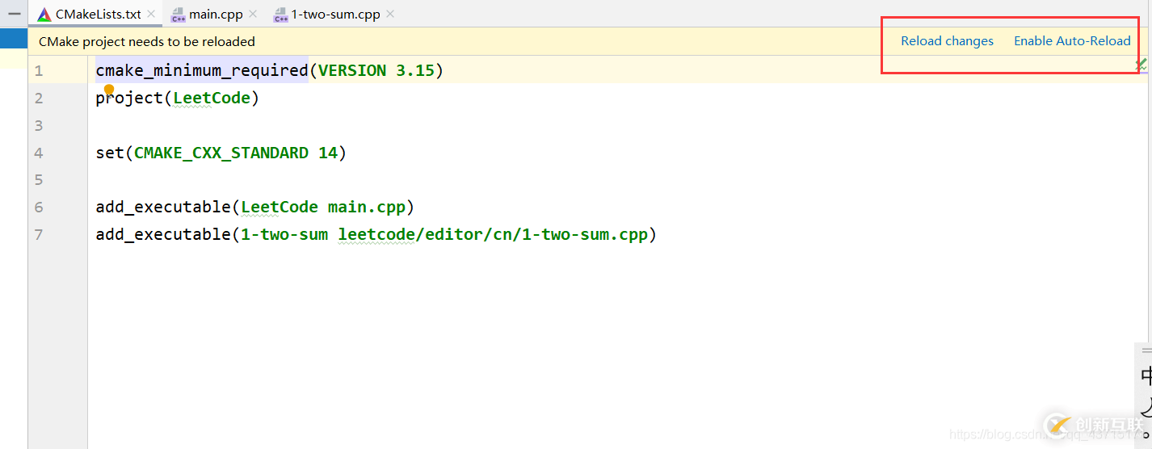Click line number 4 in the gutter
The height and width of the screenshot is (449, 1152).
(x=39, y=153)
